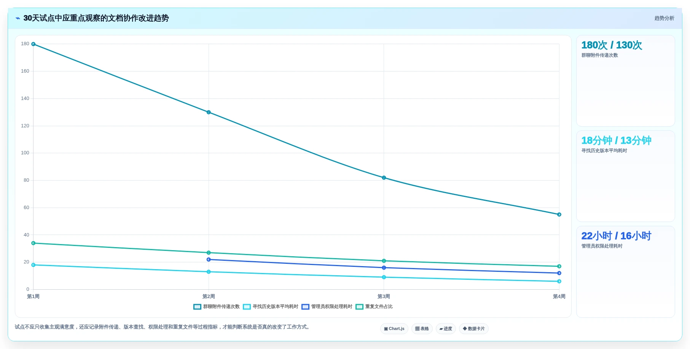Click the 重复文件占比 data point at 第1周
Screen dimensions: 690x349
click(x=33, y=243)
